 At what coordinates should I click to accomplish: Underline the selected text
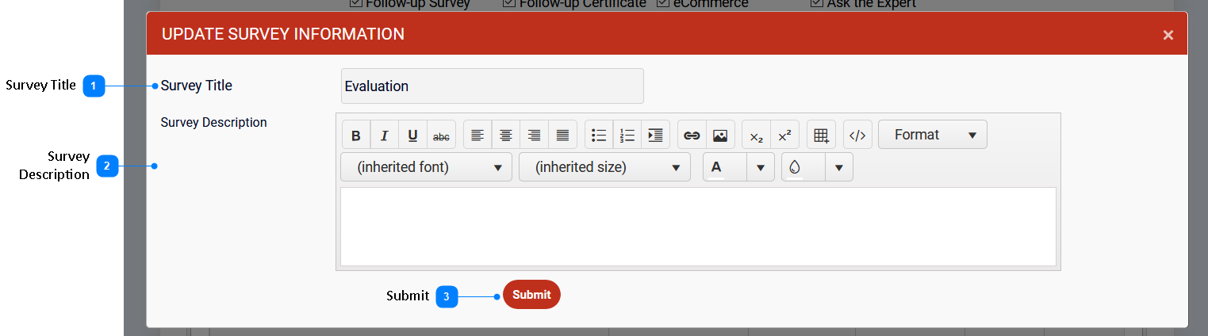[412, 136]
